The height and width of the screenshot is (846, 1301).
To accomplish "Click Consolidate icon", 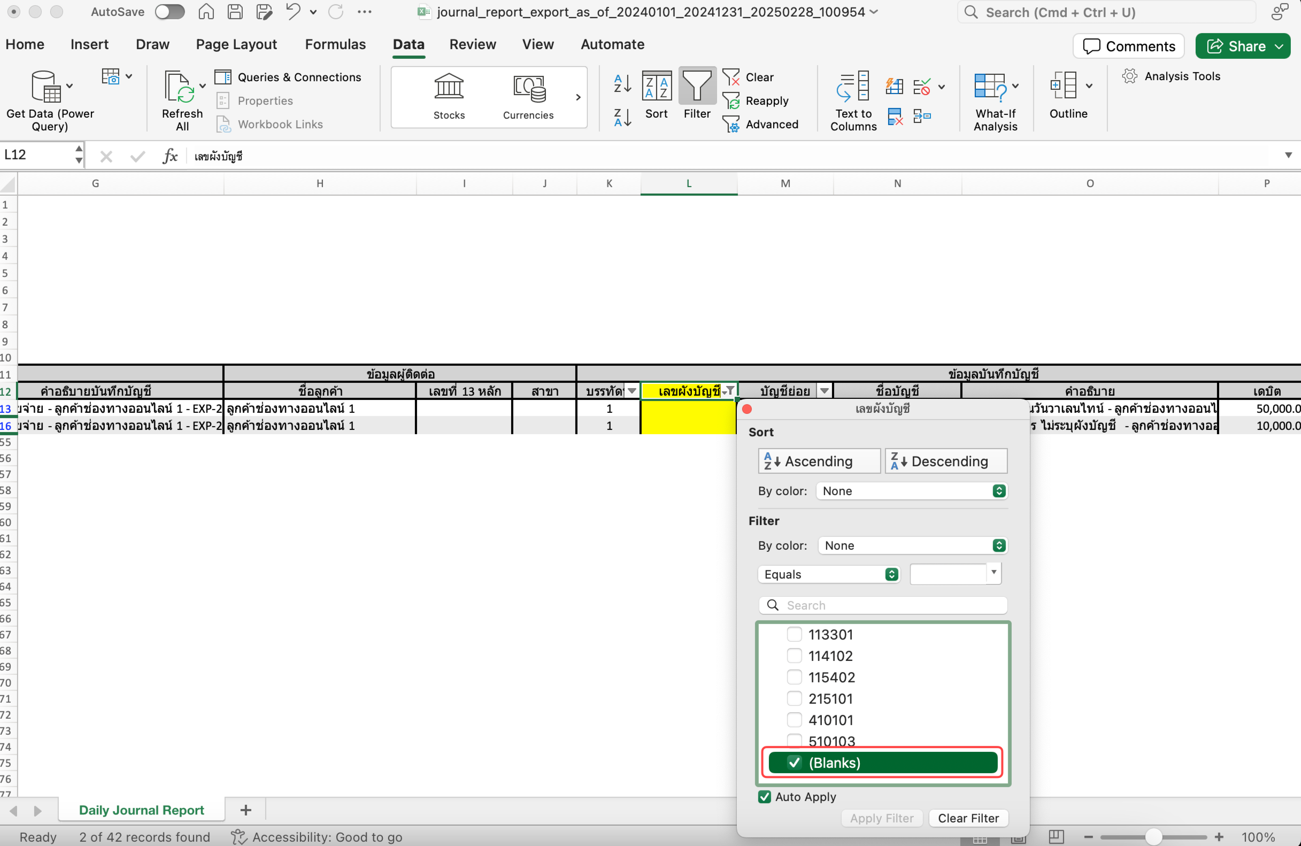I will [922, 116].
